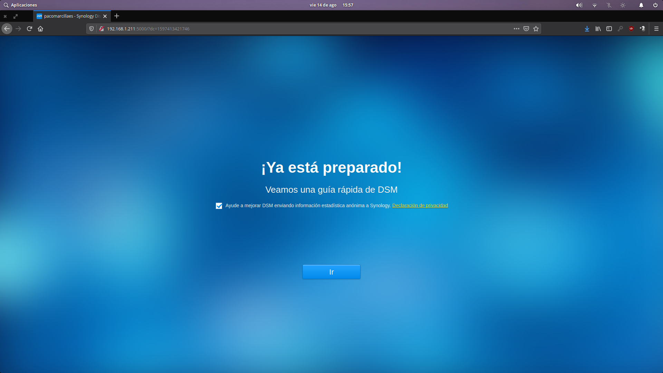Click the uBlock Origin shield icon
This screenshot has width=663, height=373.
coord(631,29)
